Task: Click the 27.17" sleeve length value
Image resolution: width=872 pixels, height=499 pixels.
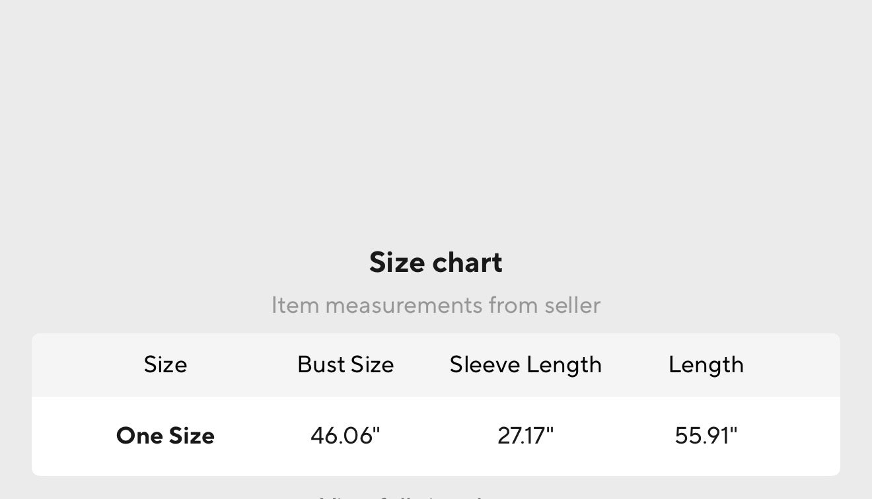Action: [525, 436]
